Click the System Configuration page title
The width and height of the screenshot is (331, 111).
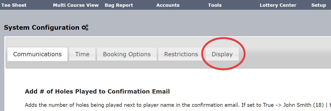42,27
